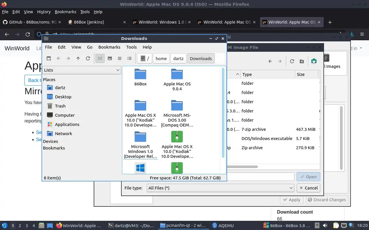Open Go menu in Downloads window

tap(90, 47)
